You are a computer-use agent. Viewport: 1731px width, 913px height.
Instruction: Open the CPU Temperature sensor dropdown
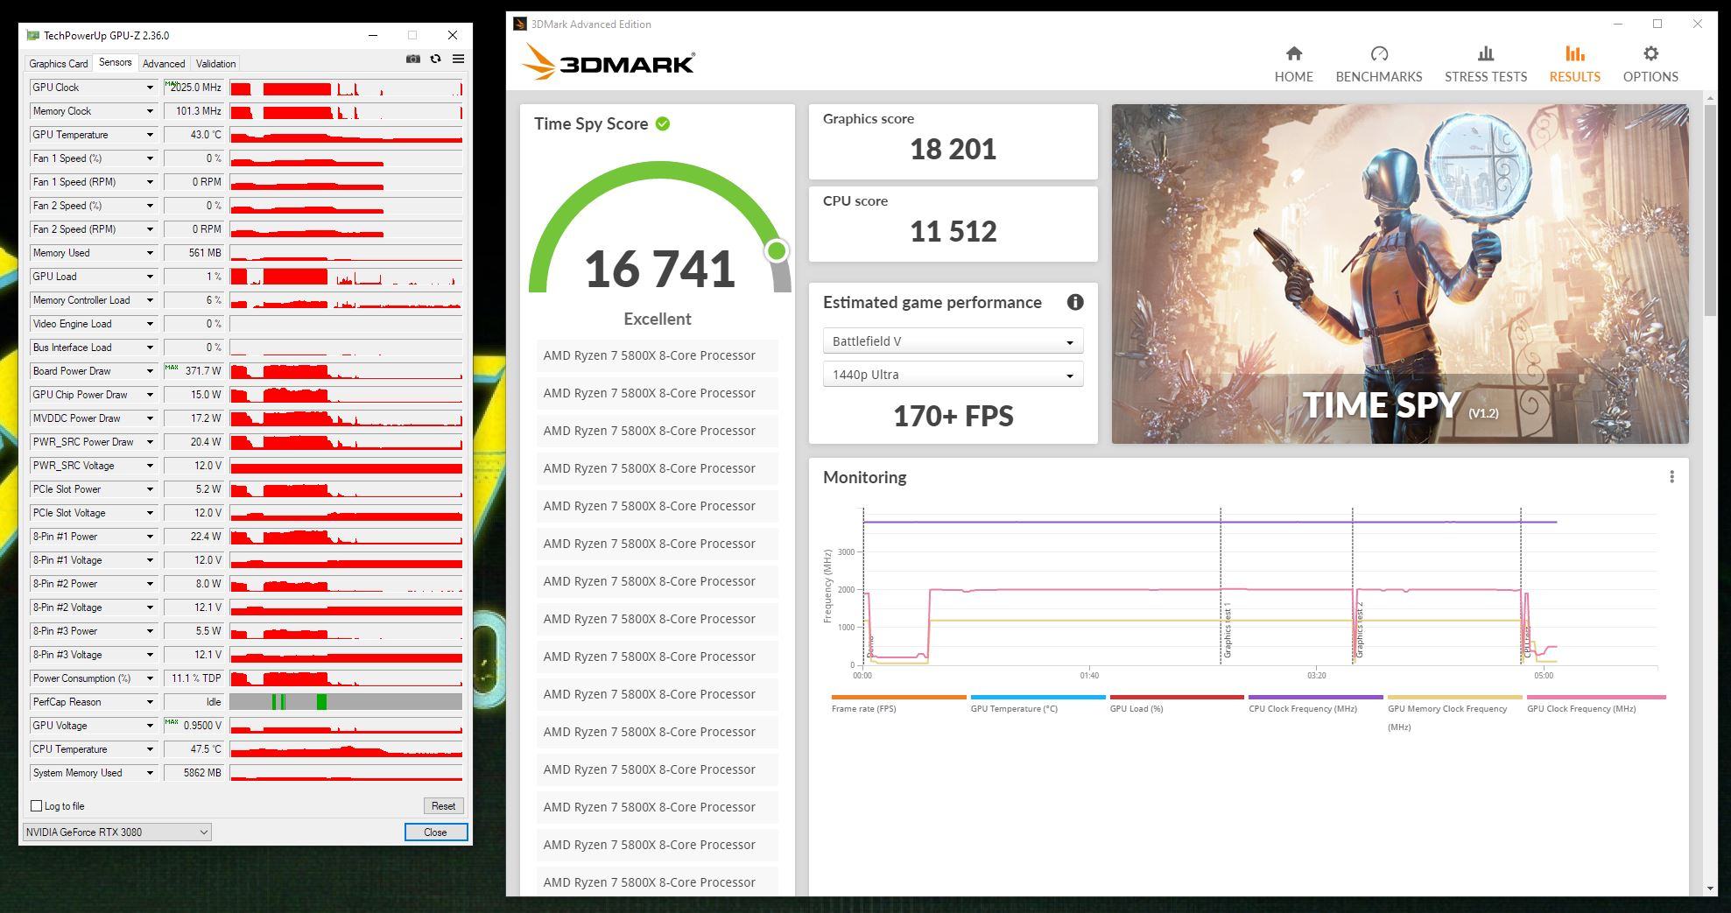(x=150, y=749)
